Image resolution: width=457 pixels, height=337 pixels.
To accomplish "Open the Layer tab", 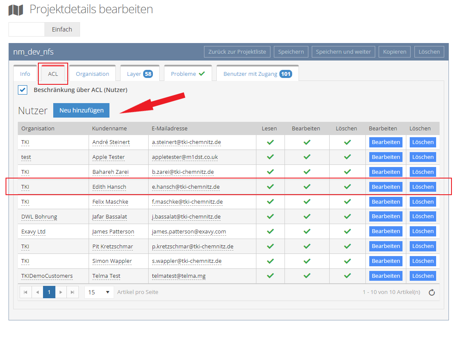I will 139,74.
